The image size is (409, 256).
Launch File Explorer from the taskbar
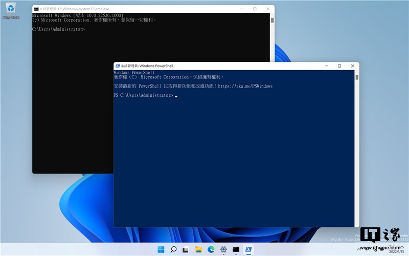[x=198, y=249]
